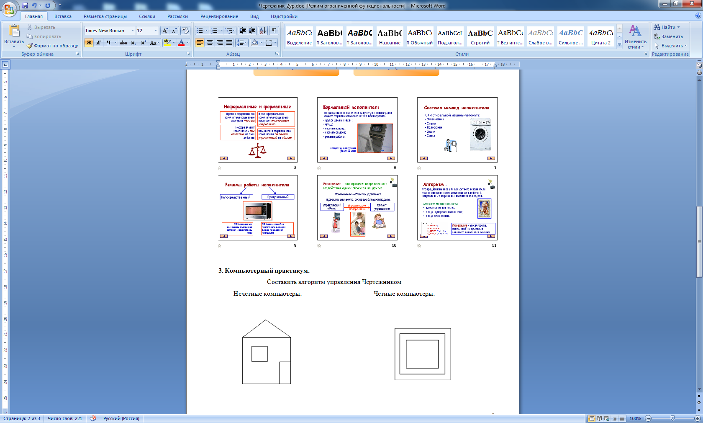This screenshot has width=703, height=423.
Task: Save document via Quick Access icon
Action: point(25,5)
